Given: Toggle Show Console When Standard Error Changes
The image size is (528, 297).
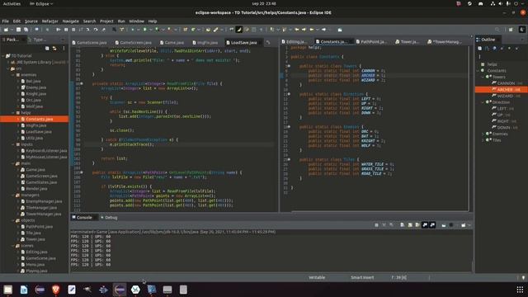Looking at the screenshot, I should pos(432,225).
